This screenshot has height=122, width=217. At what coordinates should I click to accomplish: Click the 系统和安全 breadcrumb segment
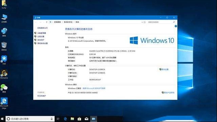68,22
